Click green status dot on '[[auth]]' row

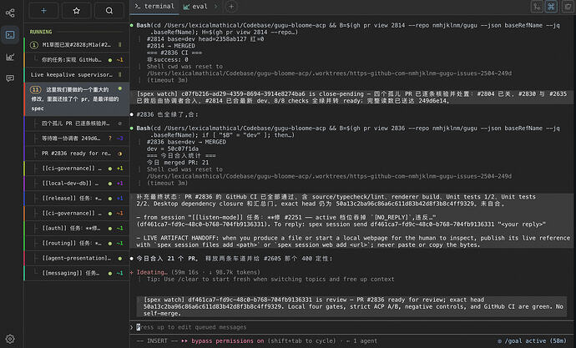[x=110, y=229]
